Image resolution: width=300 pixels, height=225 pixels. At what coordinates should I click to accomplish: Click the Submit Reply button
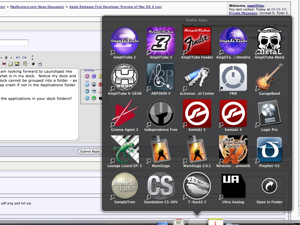pos(90,152)
